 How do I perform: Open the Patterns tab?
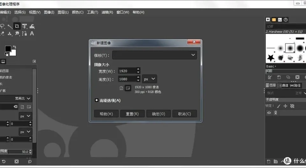click(274, 20)
